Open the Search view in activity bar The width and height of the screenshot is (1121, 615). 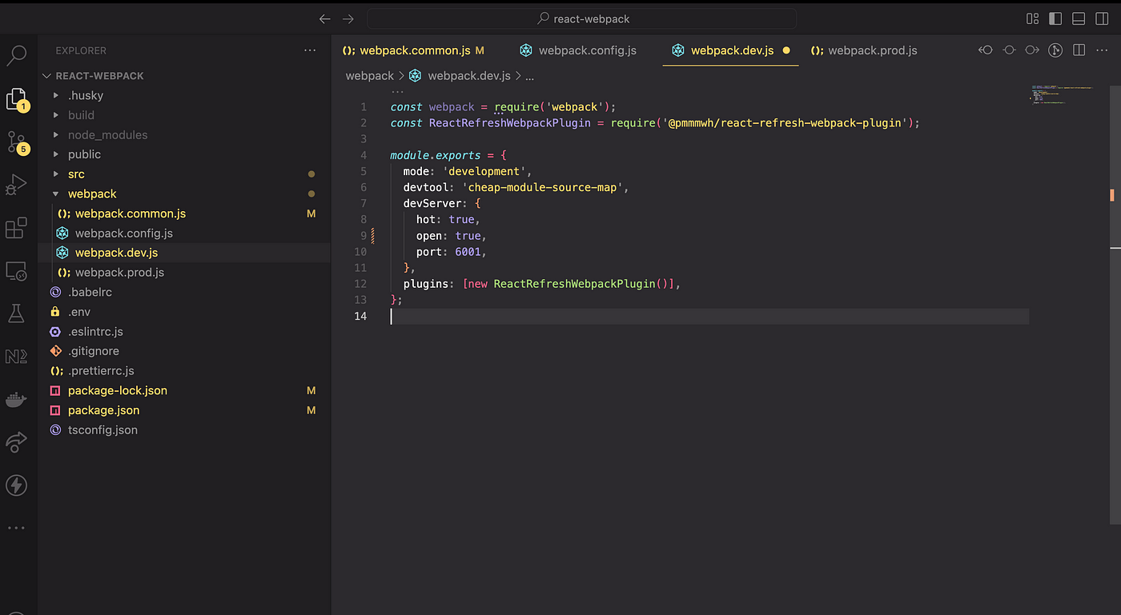pyautogui.click(x=17, y=55)
